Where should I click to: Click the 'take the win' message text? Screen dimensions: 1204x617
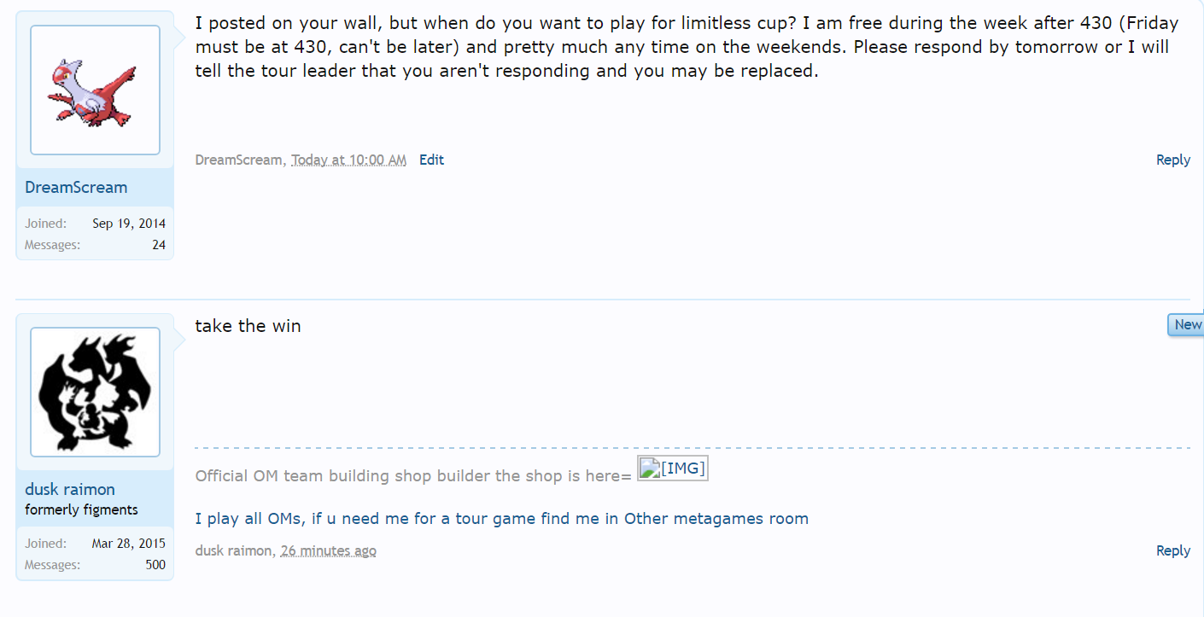[248, 326]
